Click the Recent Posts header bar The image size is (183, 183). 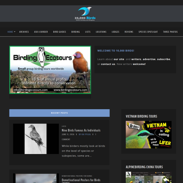[x=59, y=113]
